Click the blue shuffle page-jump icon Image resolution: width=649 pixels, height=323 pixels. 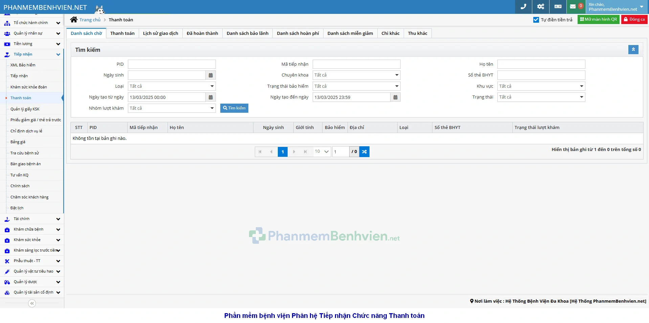[364, 152]
